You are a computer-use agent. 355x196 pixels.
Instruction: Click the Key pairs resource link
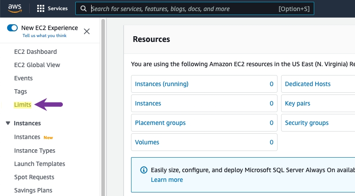coord(297,103)
